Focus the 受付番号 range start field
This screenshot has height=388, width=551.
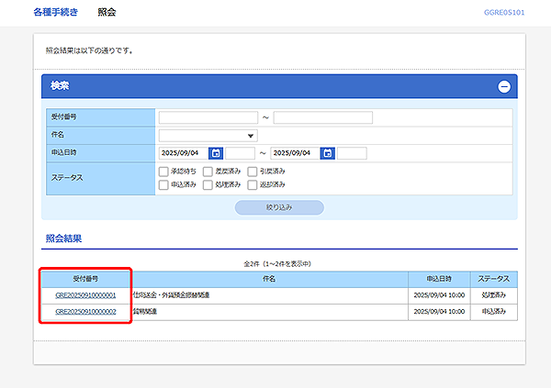tap(208, 117)
